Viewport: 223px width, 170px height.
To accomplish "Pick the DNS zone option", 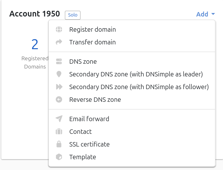I will pyautogui.click(x=83, y=62).
